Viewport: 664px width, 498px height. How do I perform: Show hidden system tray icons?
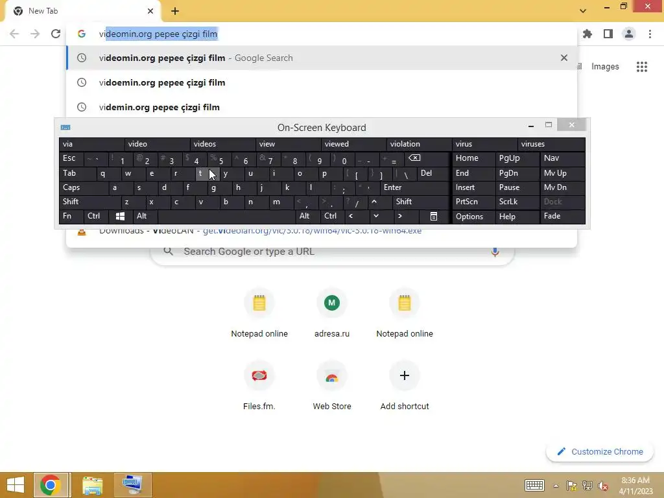[x=556, y=486]
